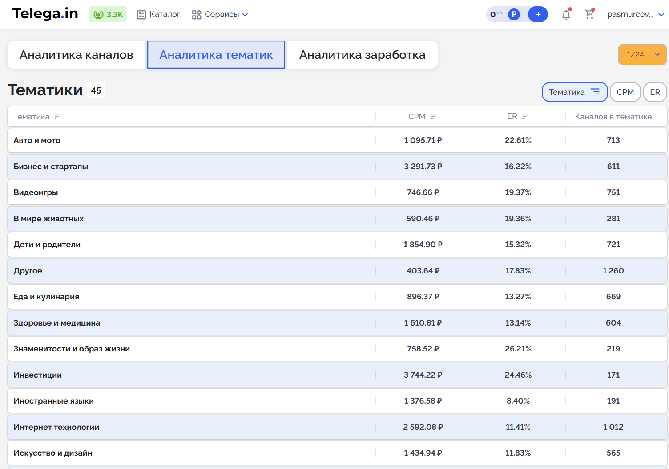669x469 pixels.
Task: Select the Бизнес и стартапы row
Action: click(x=51, y=167)
